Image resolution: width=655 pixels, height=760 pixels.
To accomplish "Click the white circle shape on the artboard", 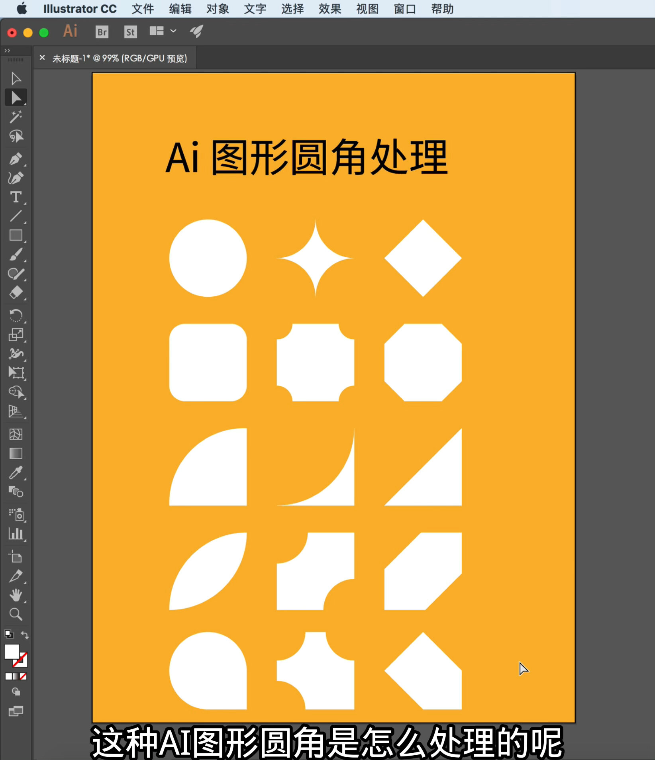I will [x=208, y=258].
